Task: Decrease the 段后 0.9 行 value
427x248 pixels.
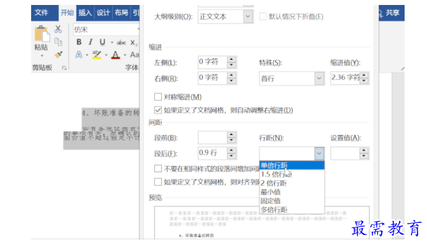Action: [x=232, y=157]
